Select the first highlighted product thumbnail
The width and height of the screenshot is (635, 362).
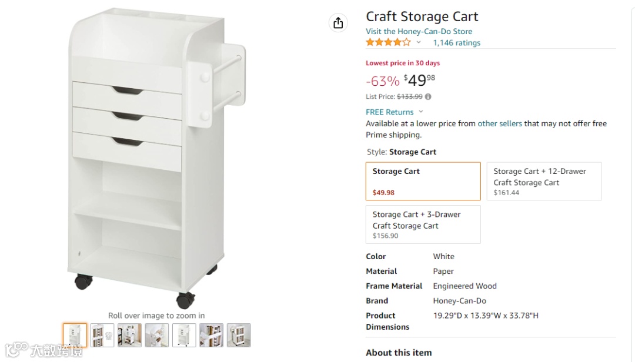(75, 335)
